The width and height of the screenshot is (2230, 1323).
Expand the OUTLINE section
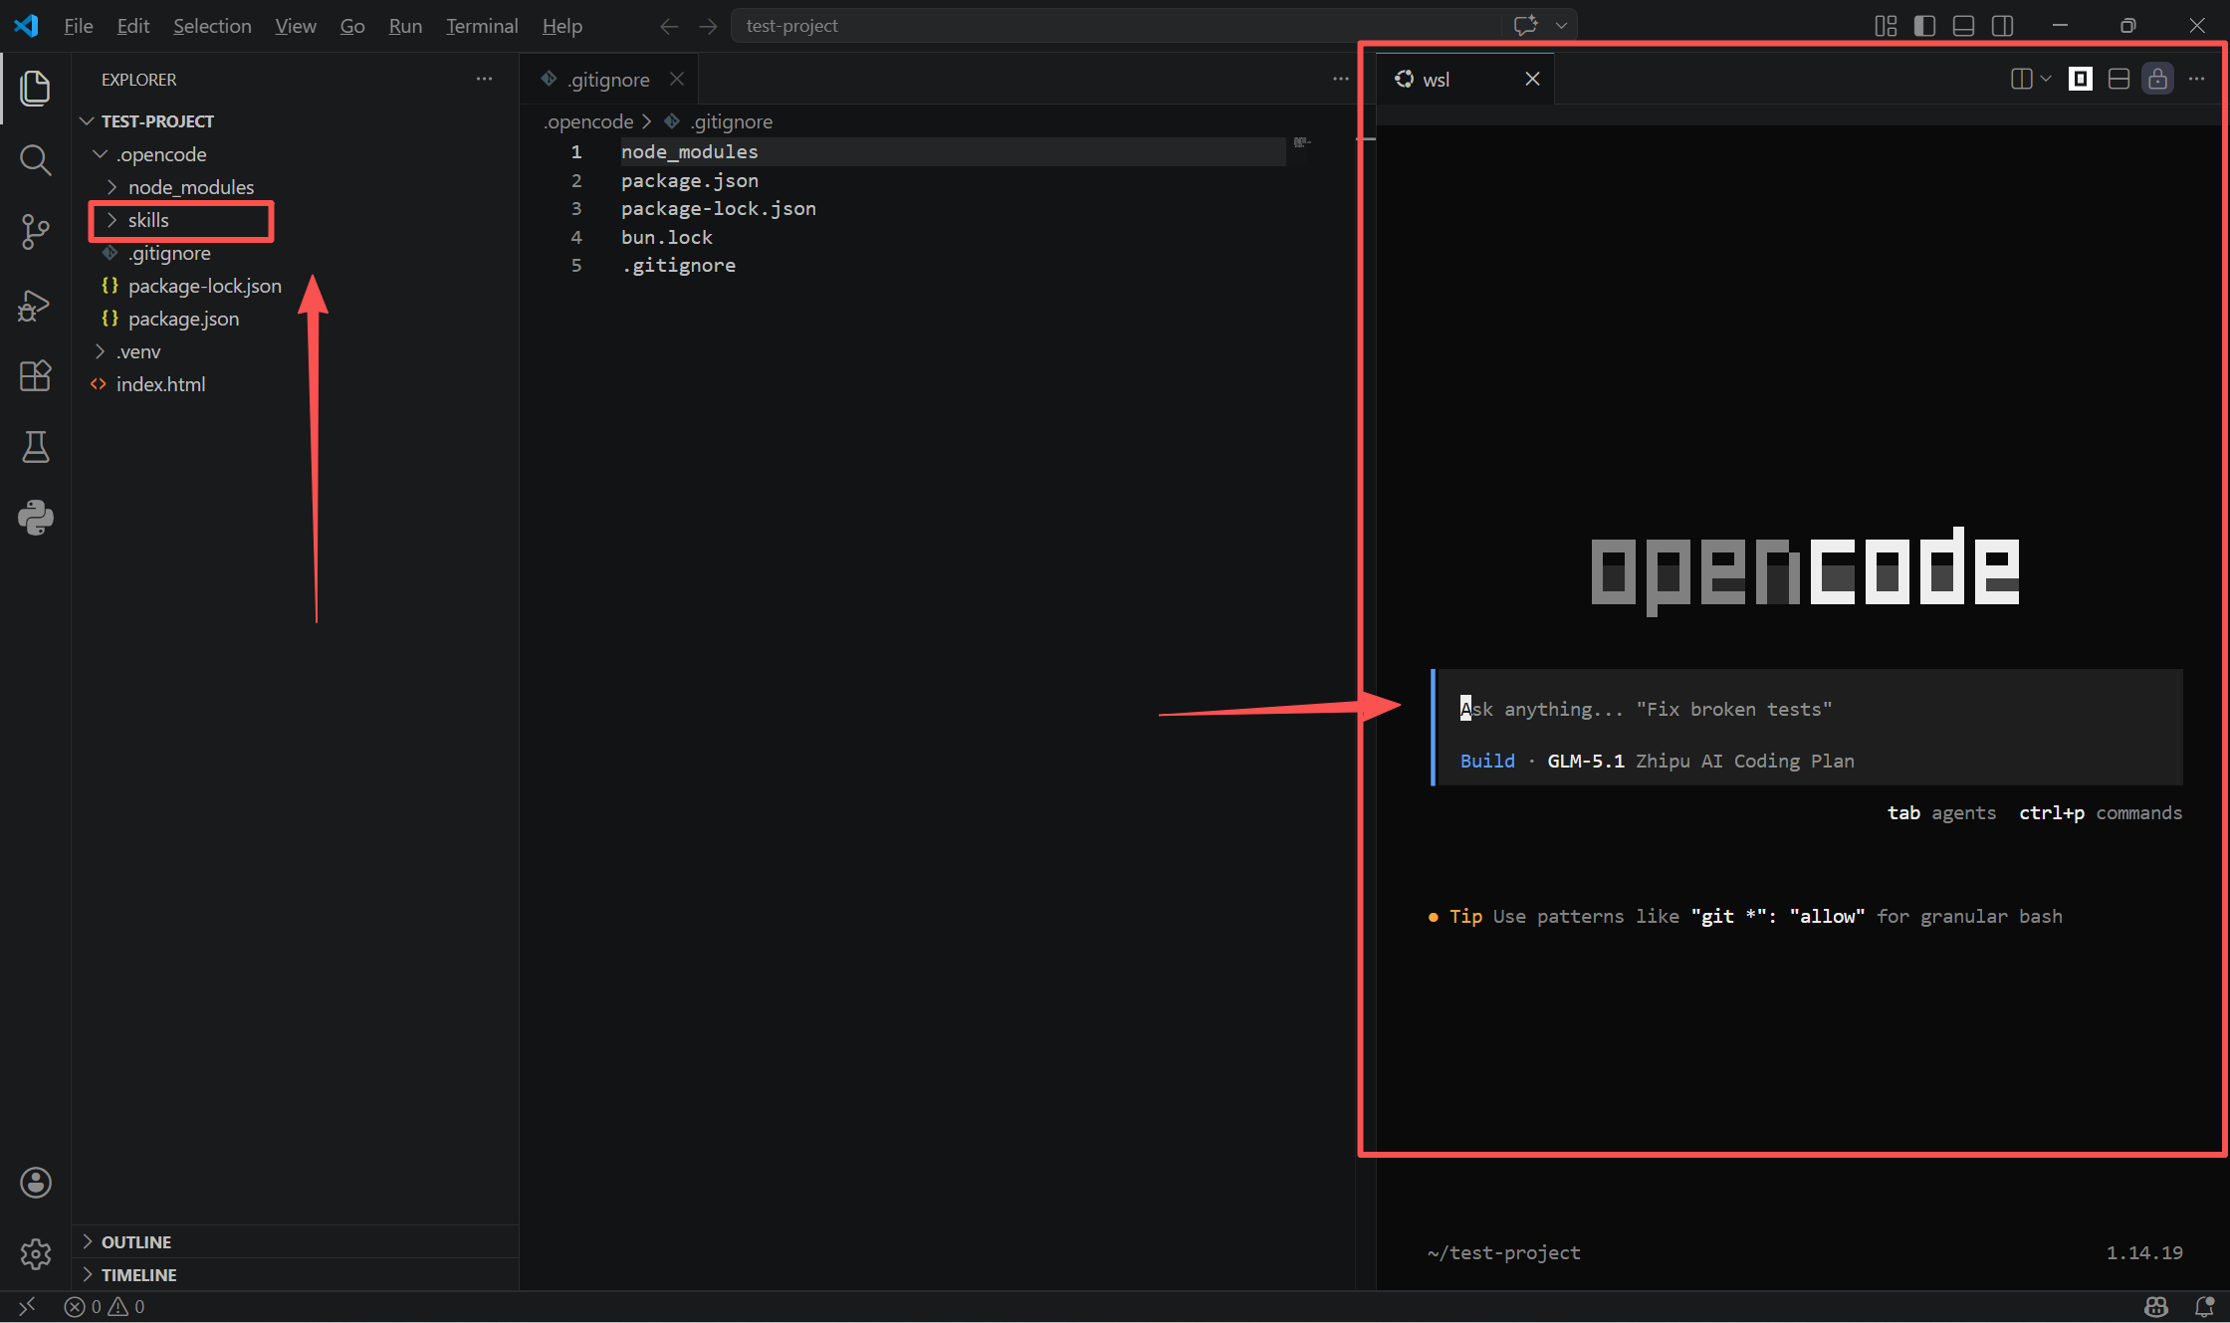pyautogui.click(x=88, y=1241)
